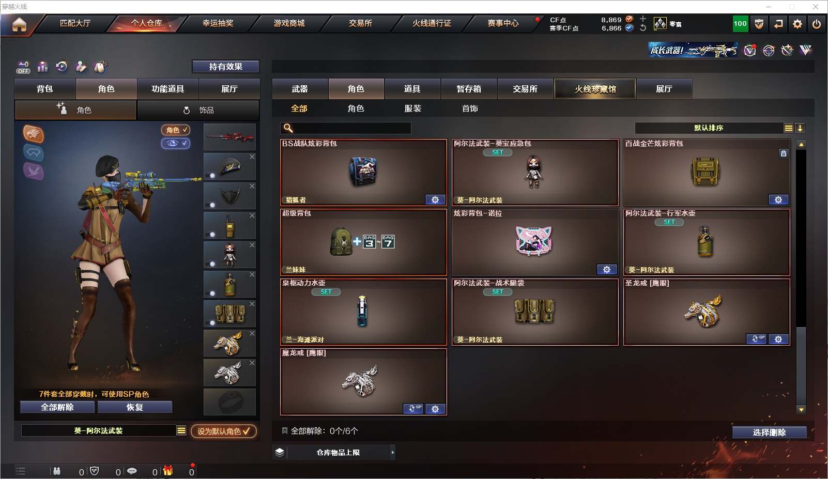The width and height of the screenshot is (828, 479).
Task: Toggle the eye visibility option
Action: (x=176, y=143)
